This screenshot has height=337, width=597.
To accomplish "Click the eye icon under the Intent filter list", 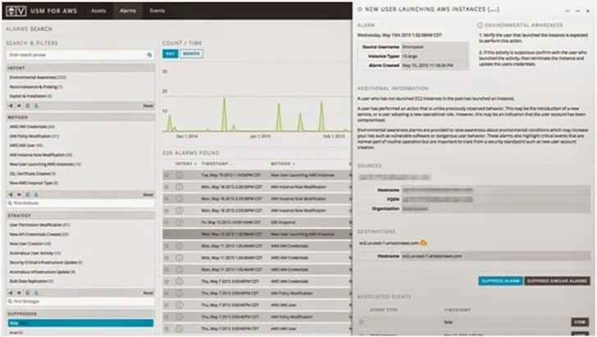I will click(19, 106).
